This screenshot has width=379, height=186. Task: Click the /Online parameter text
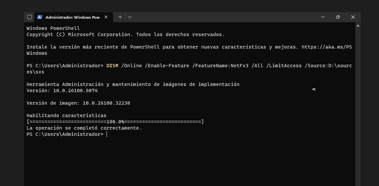(131, 66)
